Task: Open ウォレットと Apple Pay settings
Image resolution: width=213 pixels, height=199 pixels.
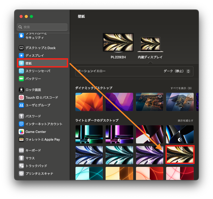Action: pos(39,139)
